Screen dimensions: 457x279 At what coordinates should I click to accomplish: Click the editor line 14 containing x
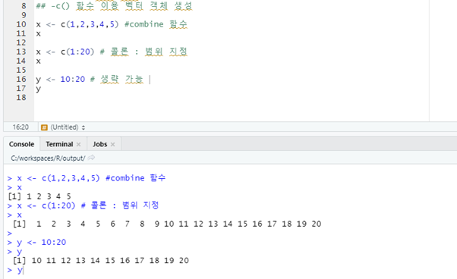[x=39, y=61]
